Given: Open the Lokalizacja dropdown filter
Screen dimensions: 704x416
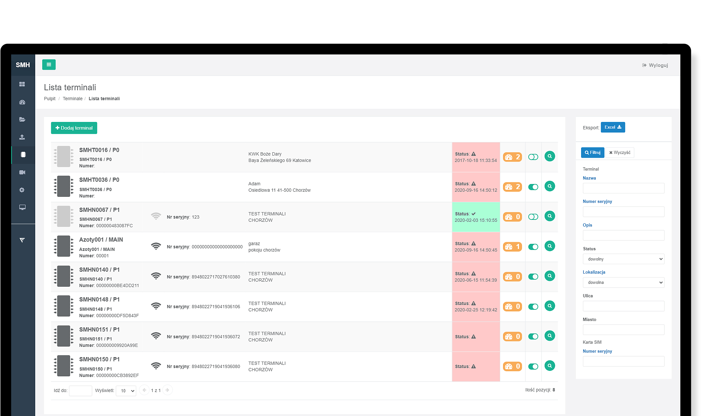Looking at the screenshot, I should coord(623,283).
